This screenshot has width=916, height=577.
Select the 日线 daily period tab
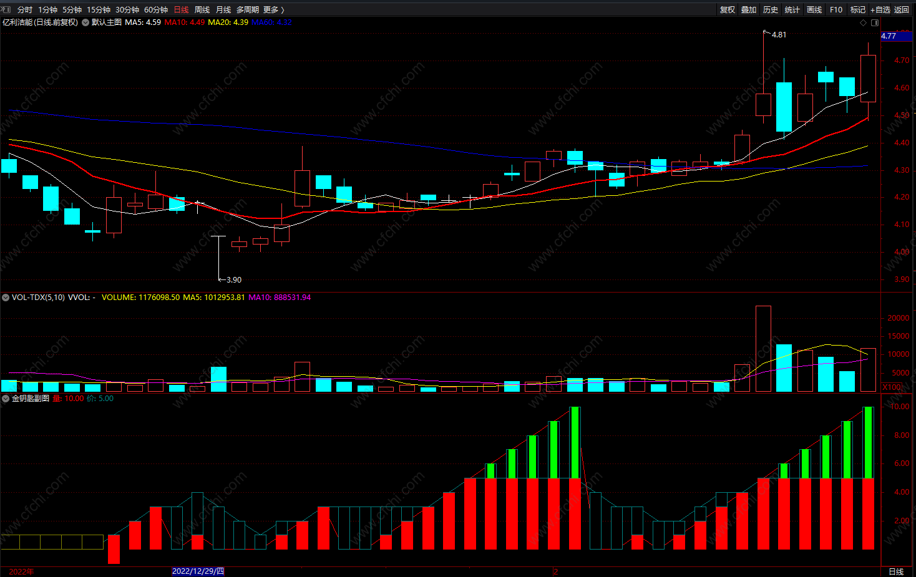181,10
